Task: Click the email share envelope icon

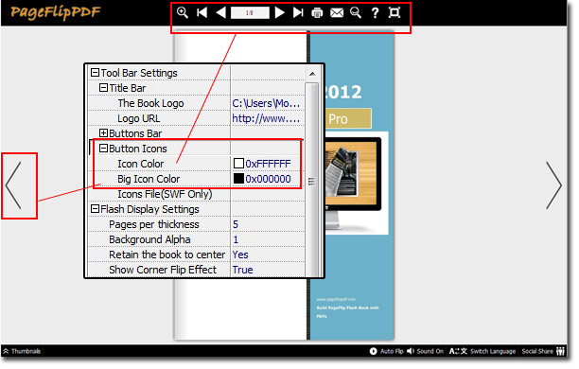Action: (338, 13)
